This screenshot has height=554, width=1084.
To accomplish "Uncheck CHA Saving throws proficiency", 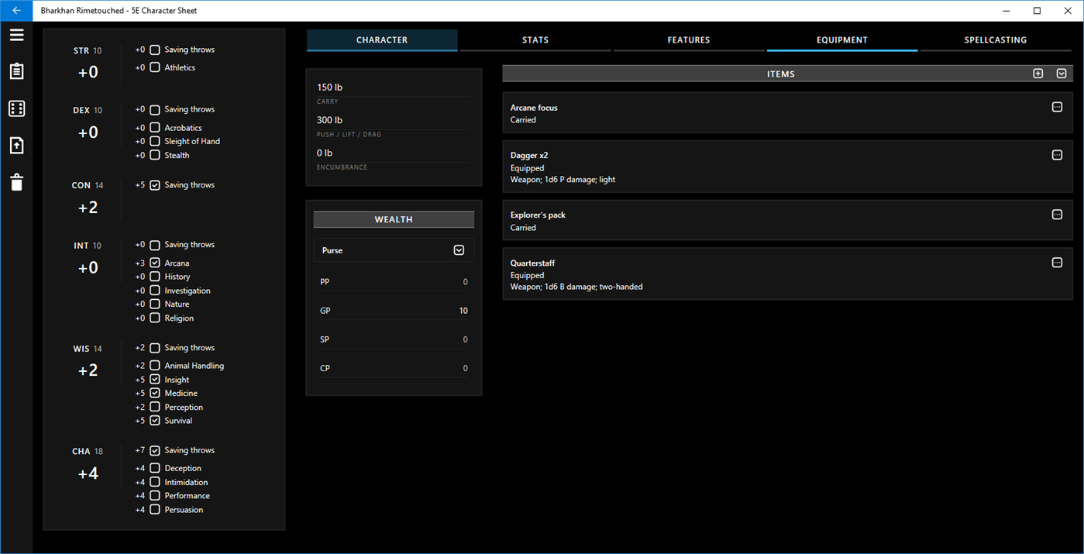I will click(x=155, y=450).
